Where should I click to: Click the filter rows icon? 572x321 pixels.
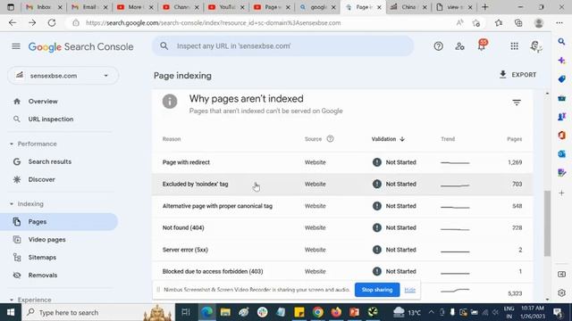[x=517, y=103]
